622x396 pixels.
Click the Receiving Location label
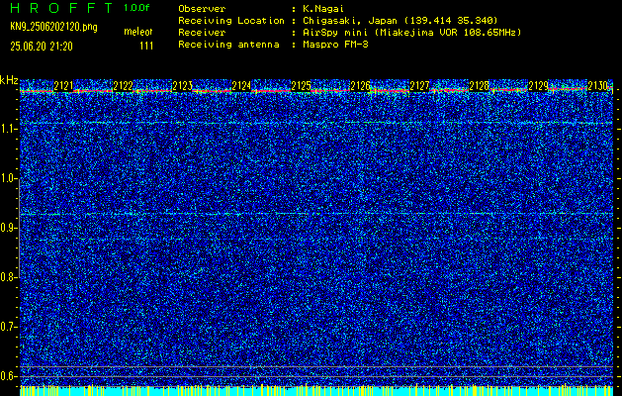(231, 21)
